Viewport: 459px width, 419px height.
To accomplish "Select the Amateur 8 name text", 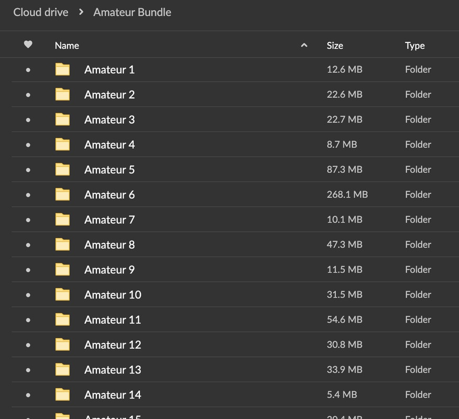I will tap(110, 245).
